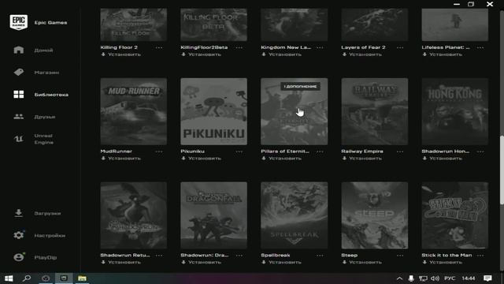Click Установить under Layers of Fear 2
Viewport: 504px width, 284px height.
point(365,54)
